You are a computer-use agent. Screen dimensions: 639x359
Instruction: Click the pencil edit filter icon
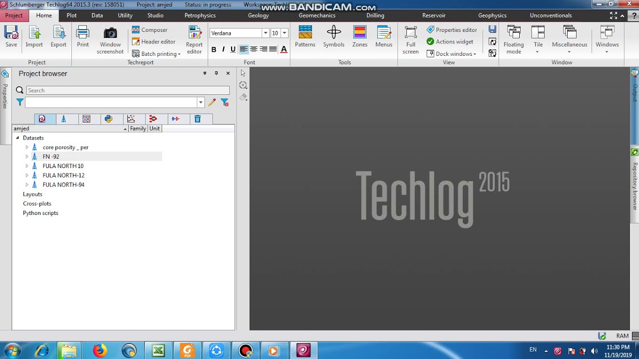pos(212,102)
